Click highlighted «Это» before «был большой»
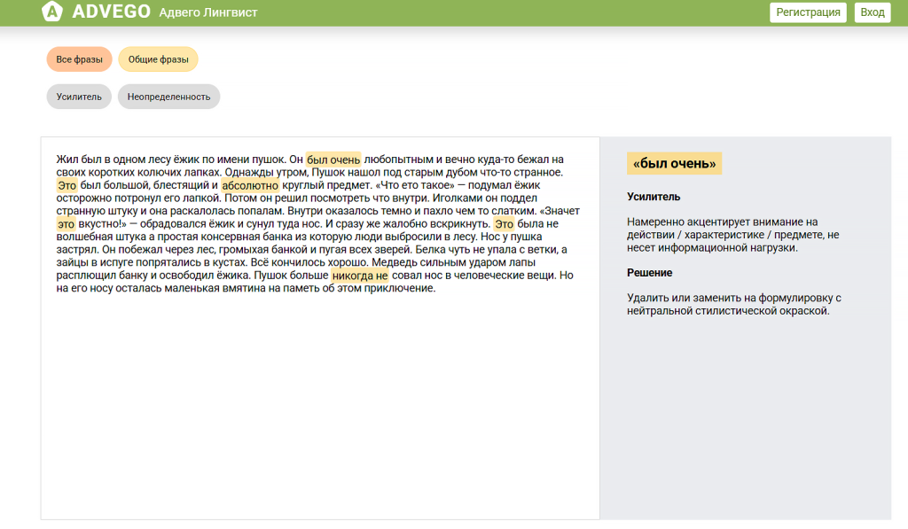Image resolution: width=908 pixels, height=529 pixels. (67, 186)
